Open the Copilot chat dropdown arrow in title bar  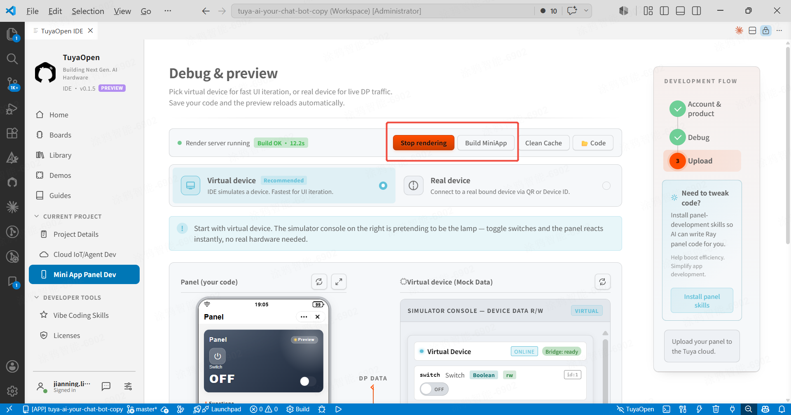586,11
